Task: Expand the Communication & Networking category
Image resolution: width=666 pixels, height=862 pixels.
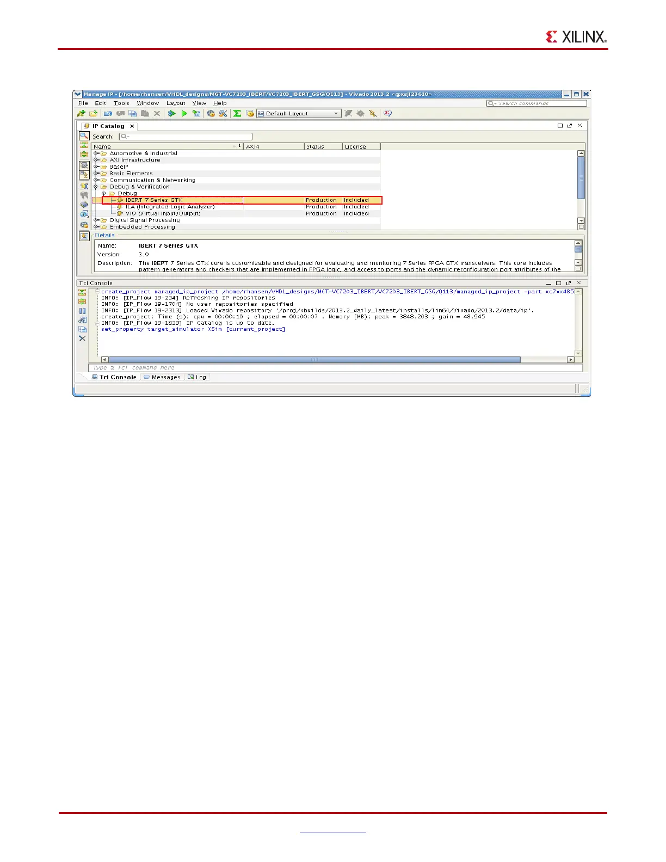Action: point(96,180)
